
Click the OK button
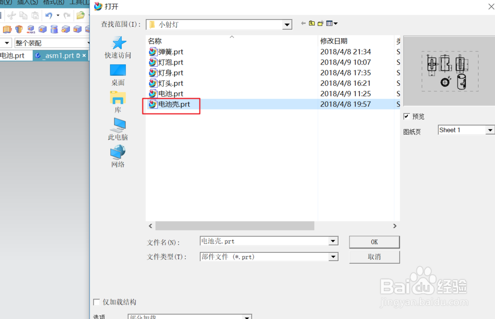[374, 242]
